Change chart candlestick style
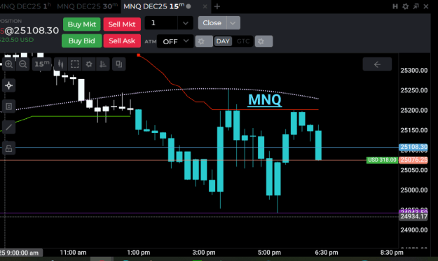Screen dimensions: 438x261 60,64
